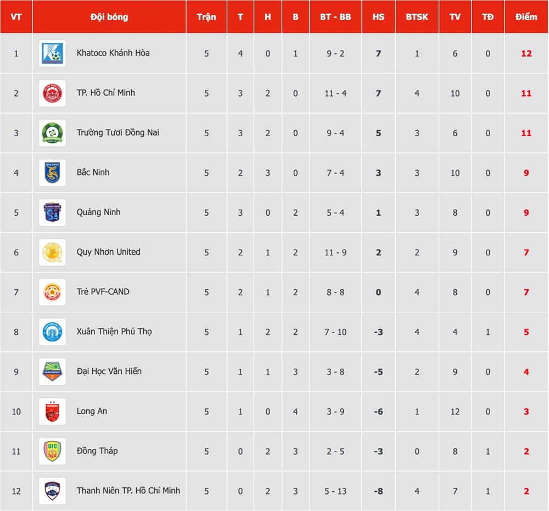Click the Long An team logo

(x=53, y=412)
